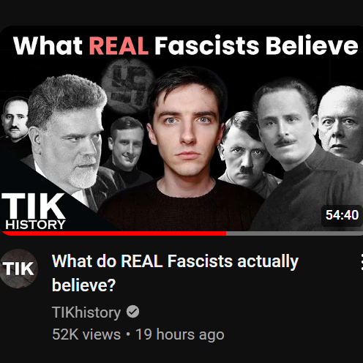Click the faded circular emblem in thumbnail
The height and width of the screenshot is (363, 363).
pos(127,86)
